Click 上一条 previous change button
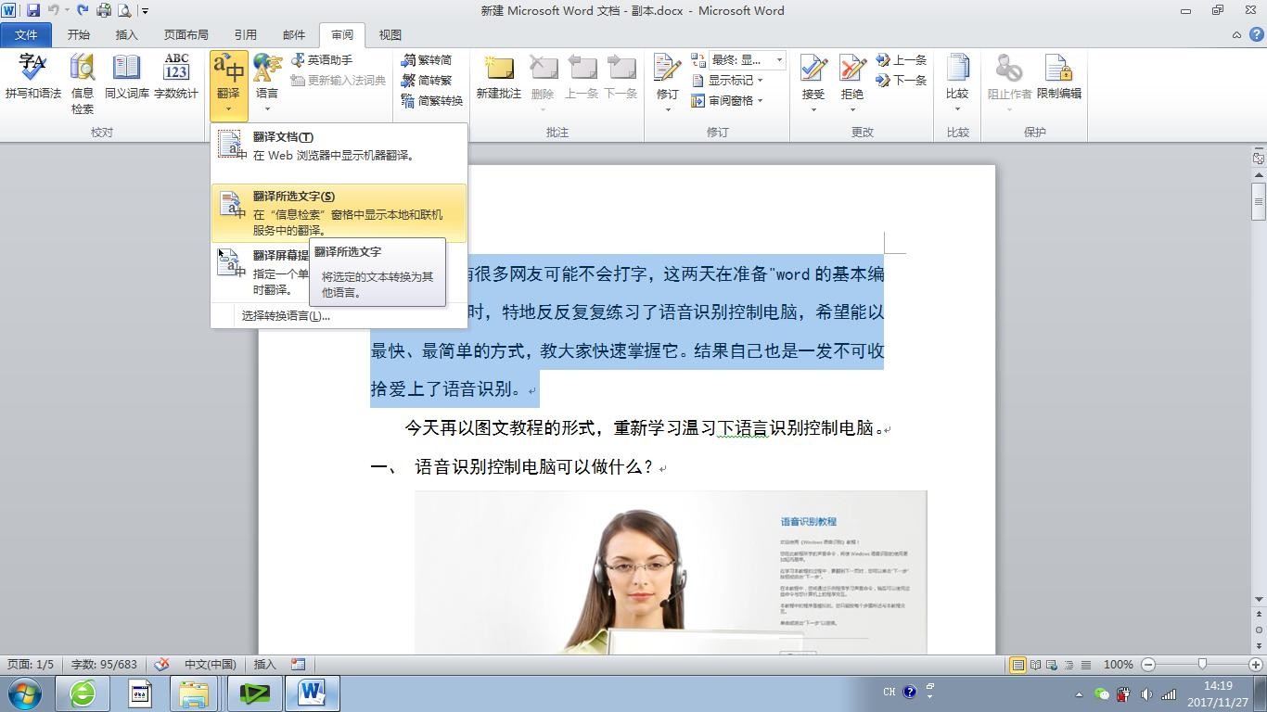The image size is (1267, 712). tap(901, 60)
